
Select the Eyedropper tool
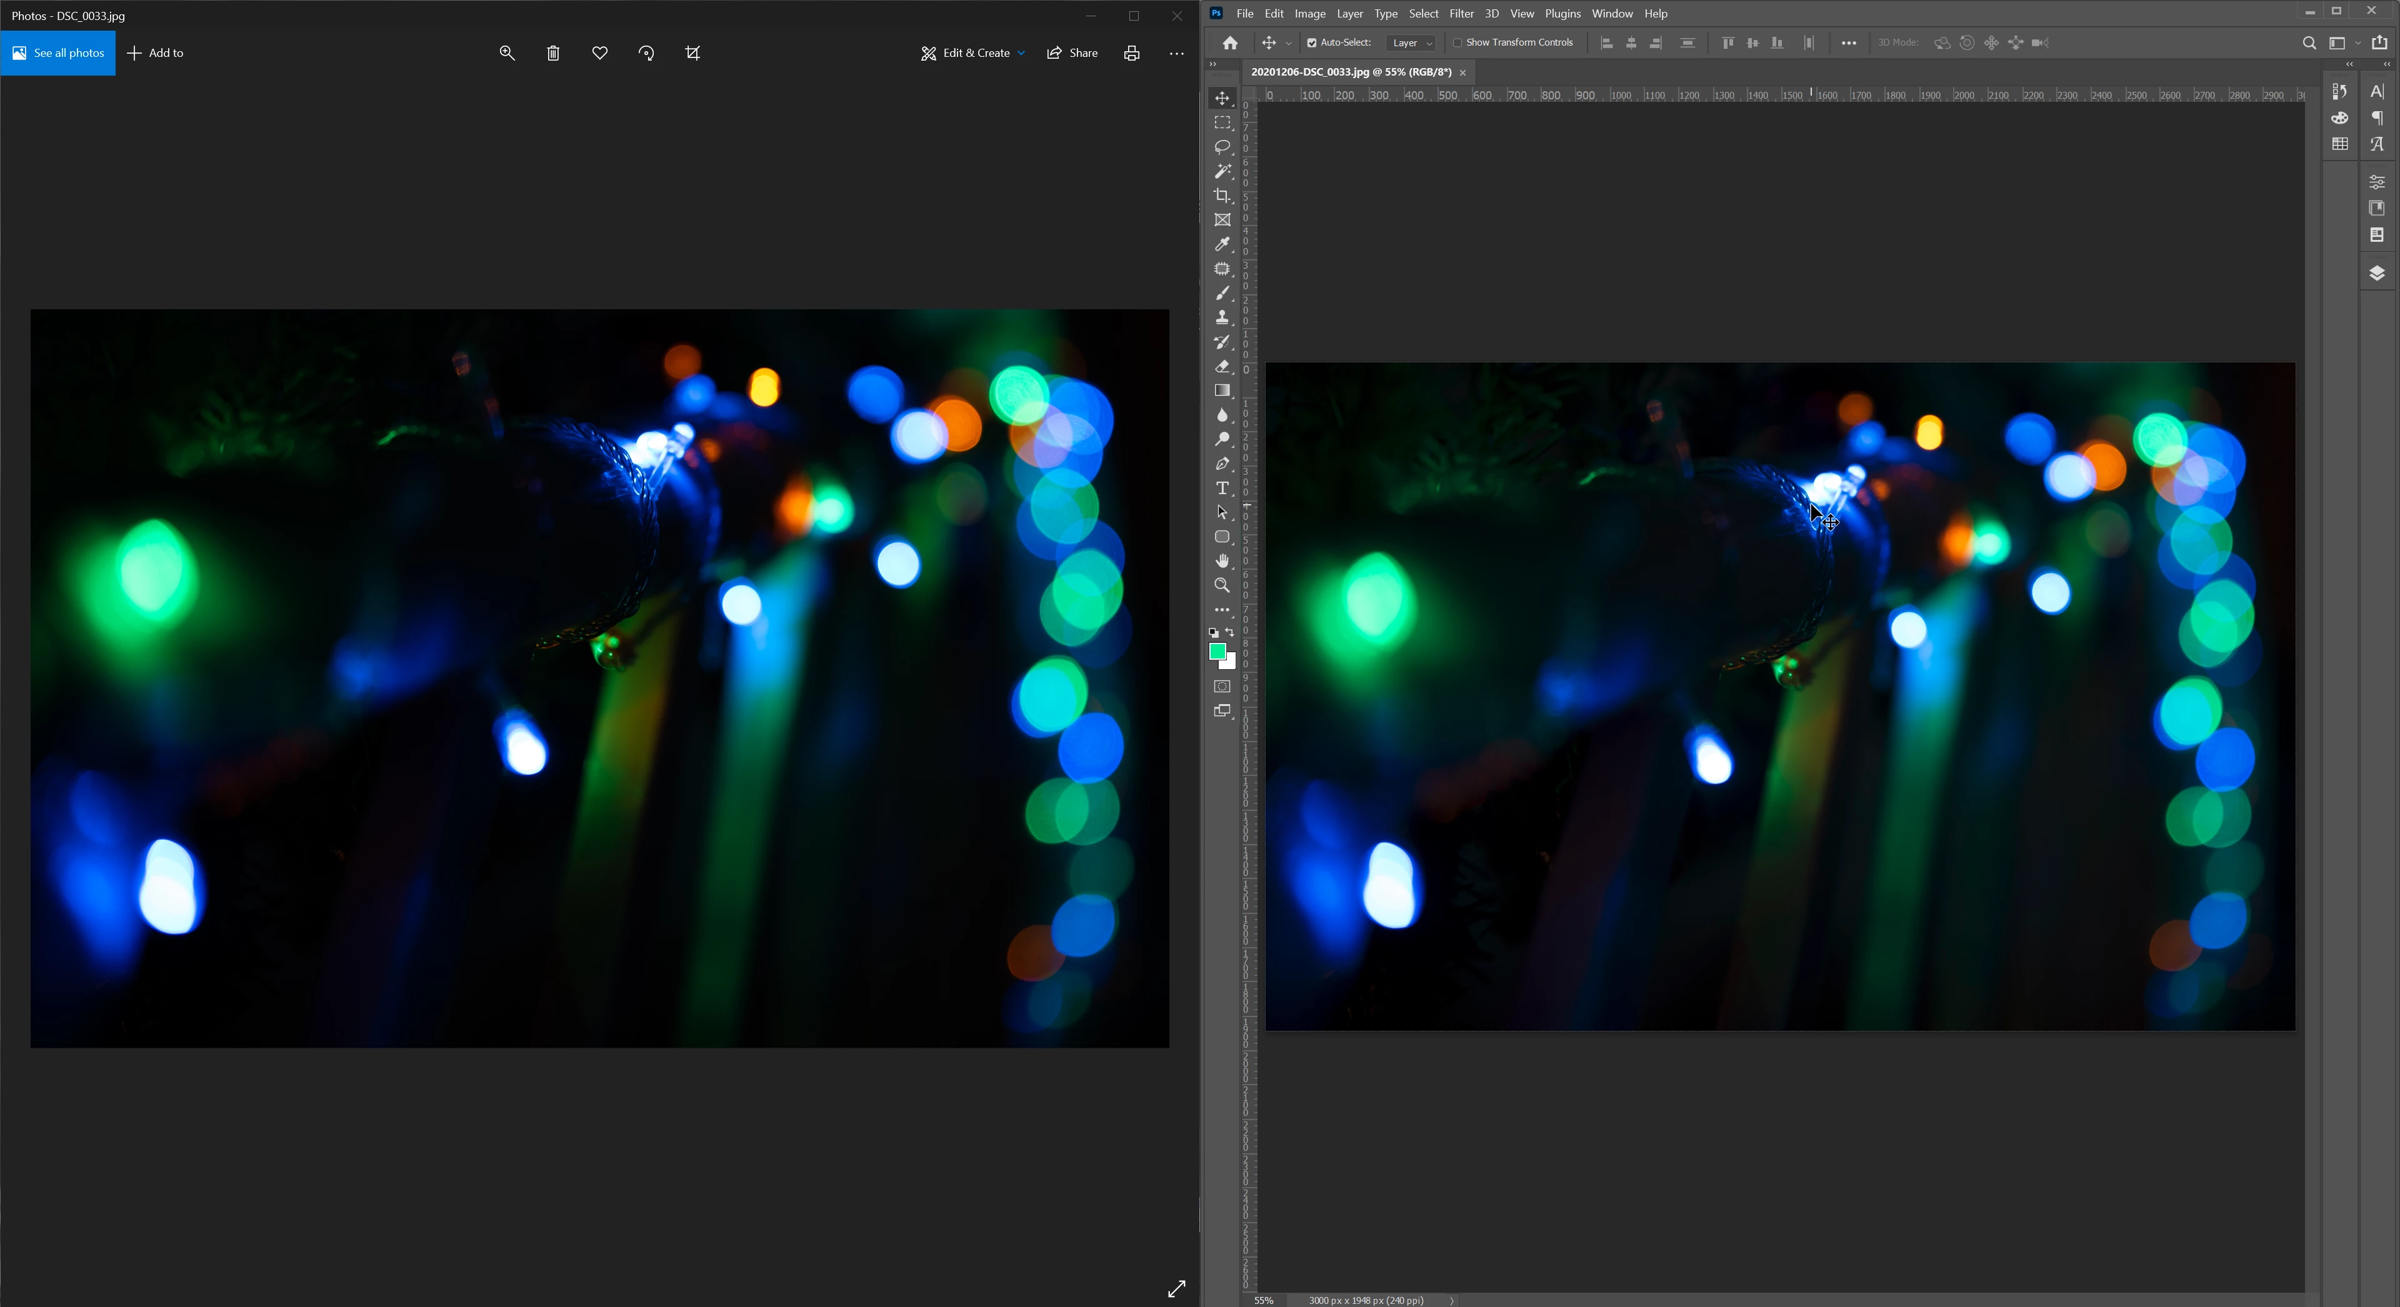click(1222, 244)
